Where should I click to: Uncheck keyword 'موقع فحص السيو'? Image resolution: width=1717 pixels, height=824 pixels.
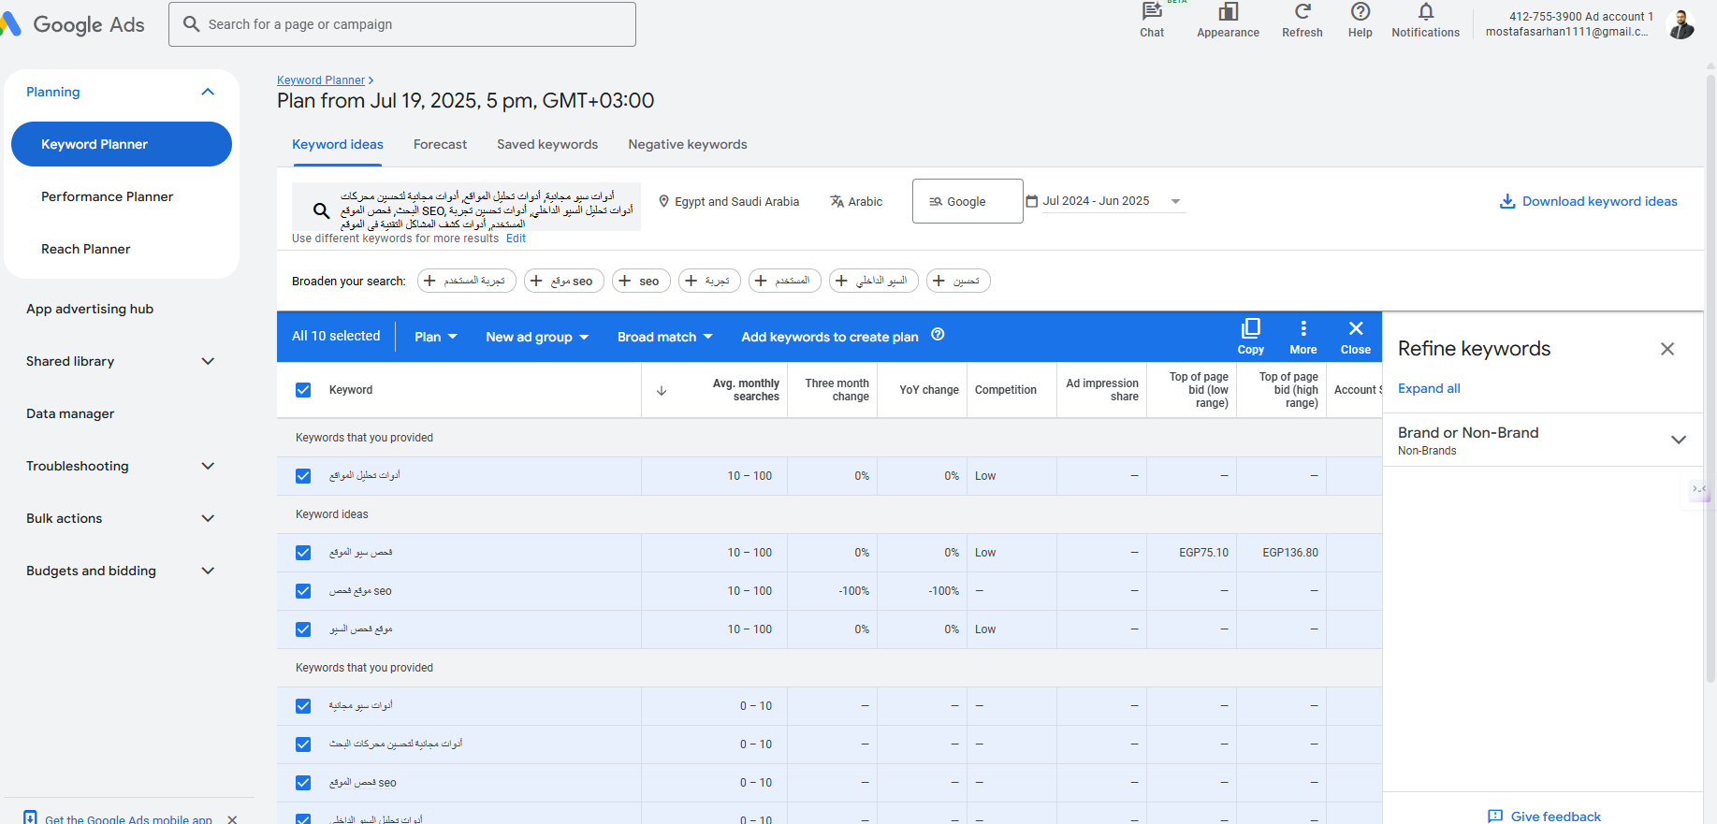point(303,629)
